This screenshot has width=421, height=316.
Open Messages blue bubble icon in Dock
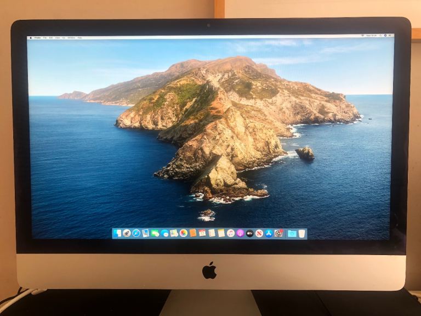[x=164, y=233]
